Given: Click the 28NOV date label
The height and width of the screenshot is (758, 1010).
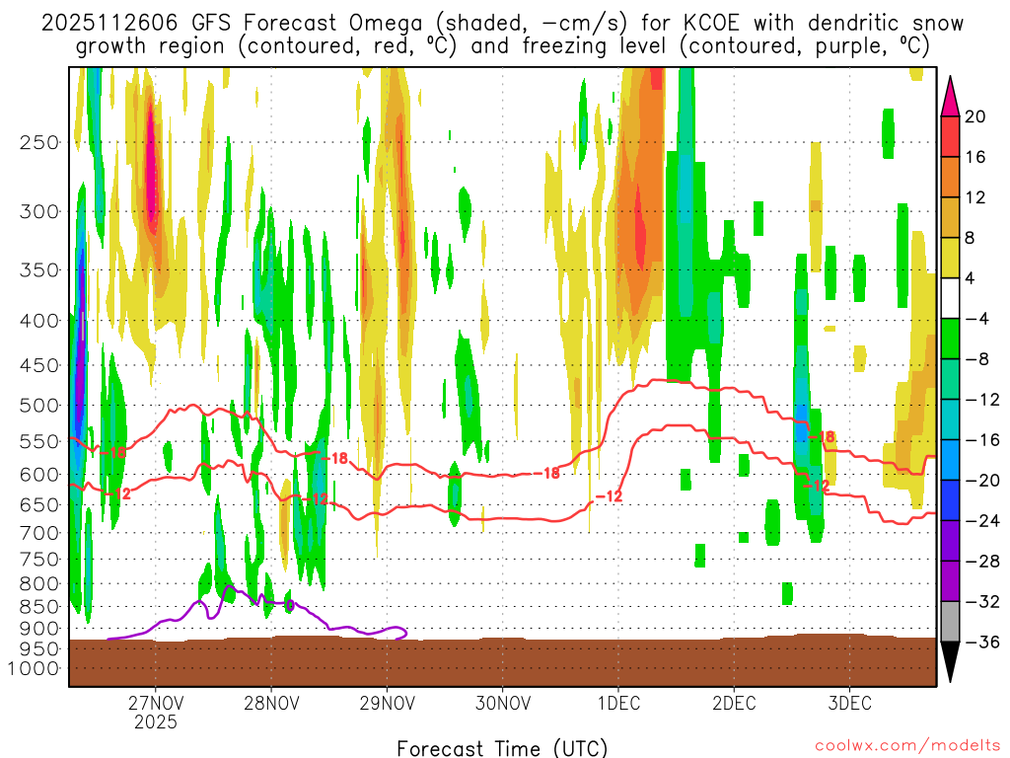Looking at the screenshot, I should 271,703.
